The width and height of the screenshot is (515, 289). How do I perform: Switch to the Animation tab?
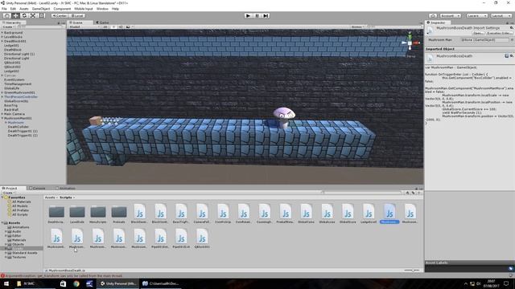coord(66,189)
